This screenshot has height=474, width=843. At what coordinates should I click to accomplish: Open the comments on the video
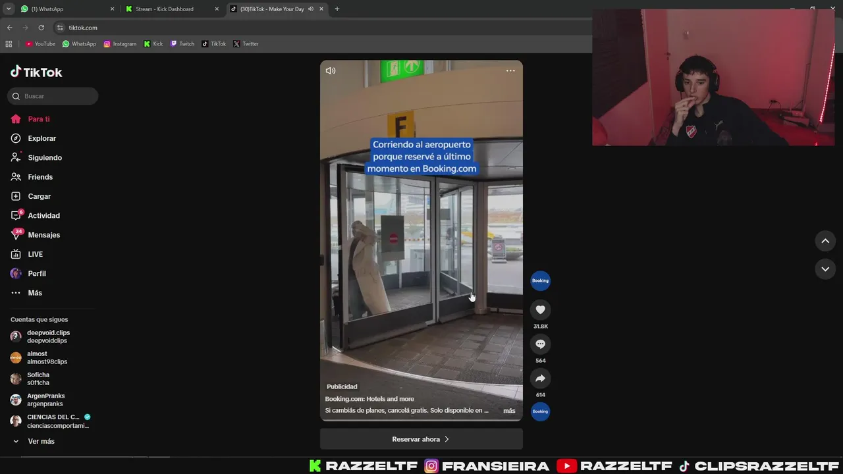[540, 344]
